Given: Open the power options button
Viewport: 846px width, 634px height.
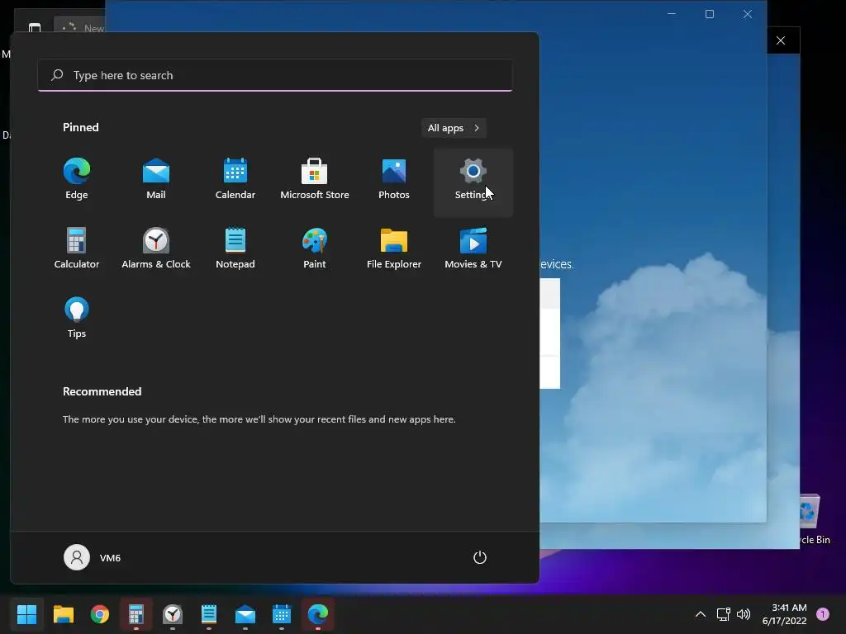Looking at the screenshot, I should [x=480, y=557].
